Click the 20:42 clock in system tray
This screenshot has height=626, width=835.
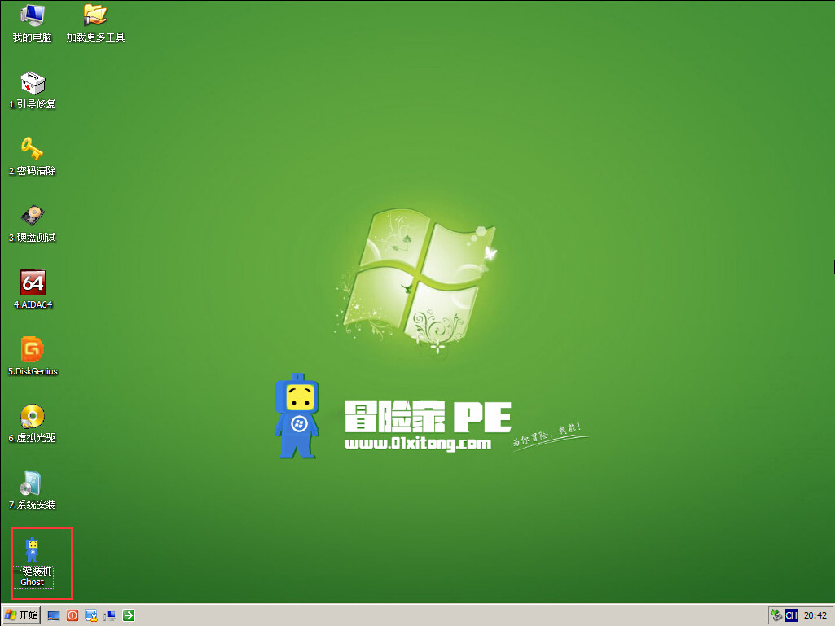(815, 615)
